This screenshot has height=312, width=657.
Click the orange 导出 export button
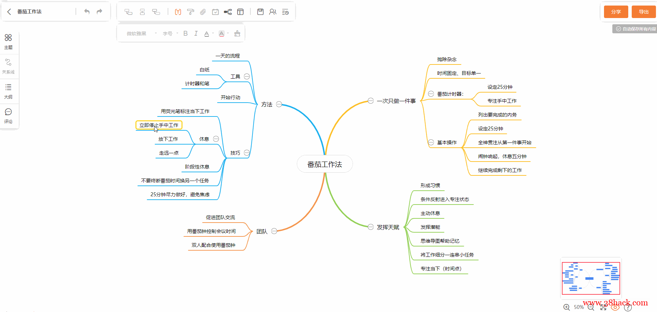point(643,12)
